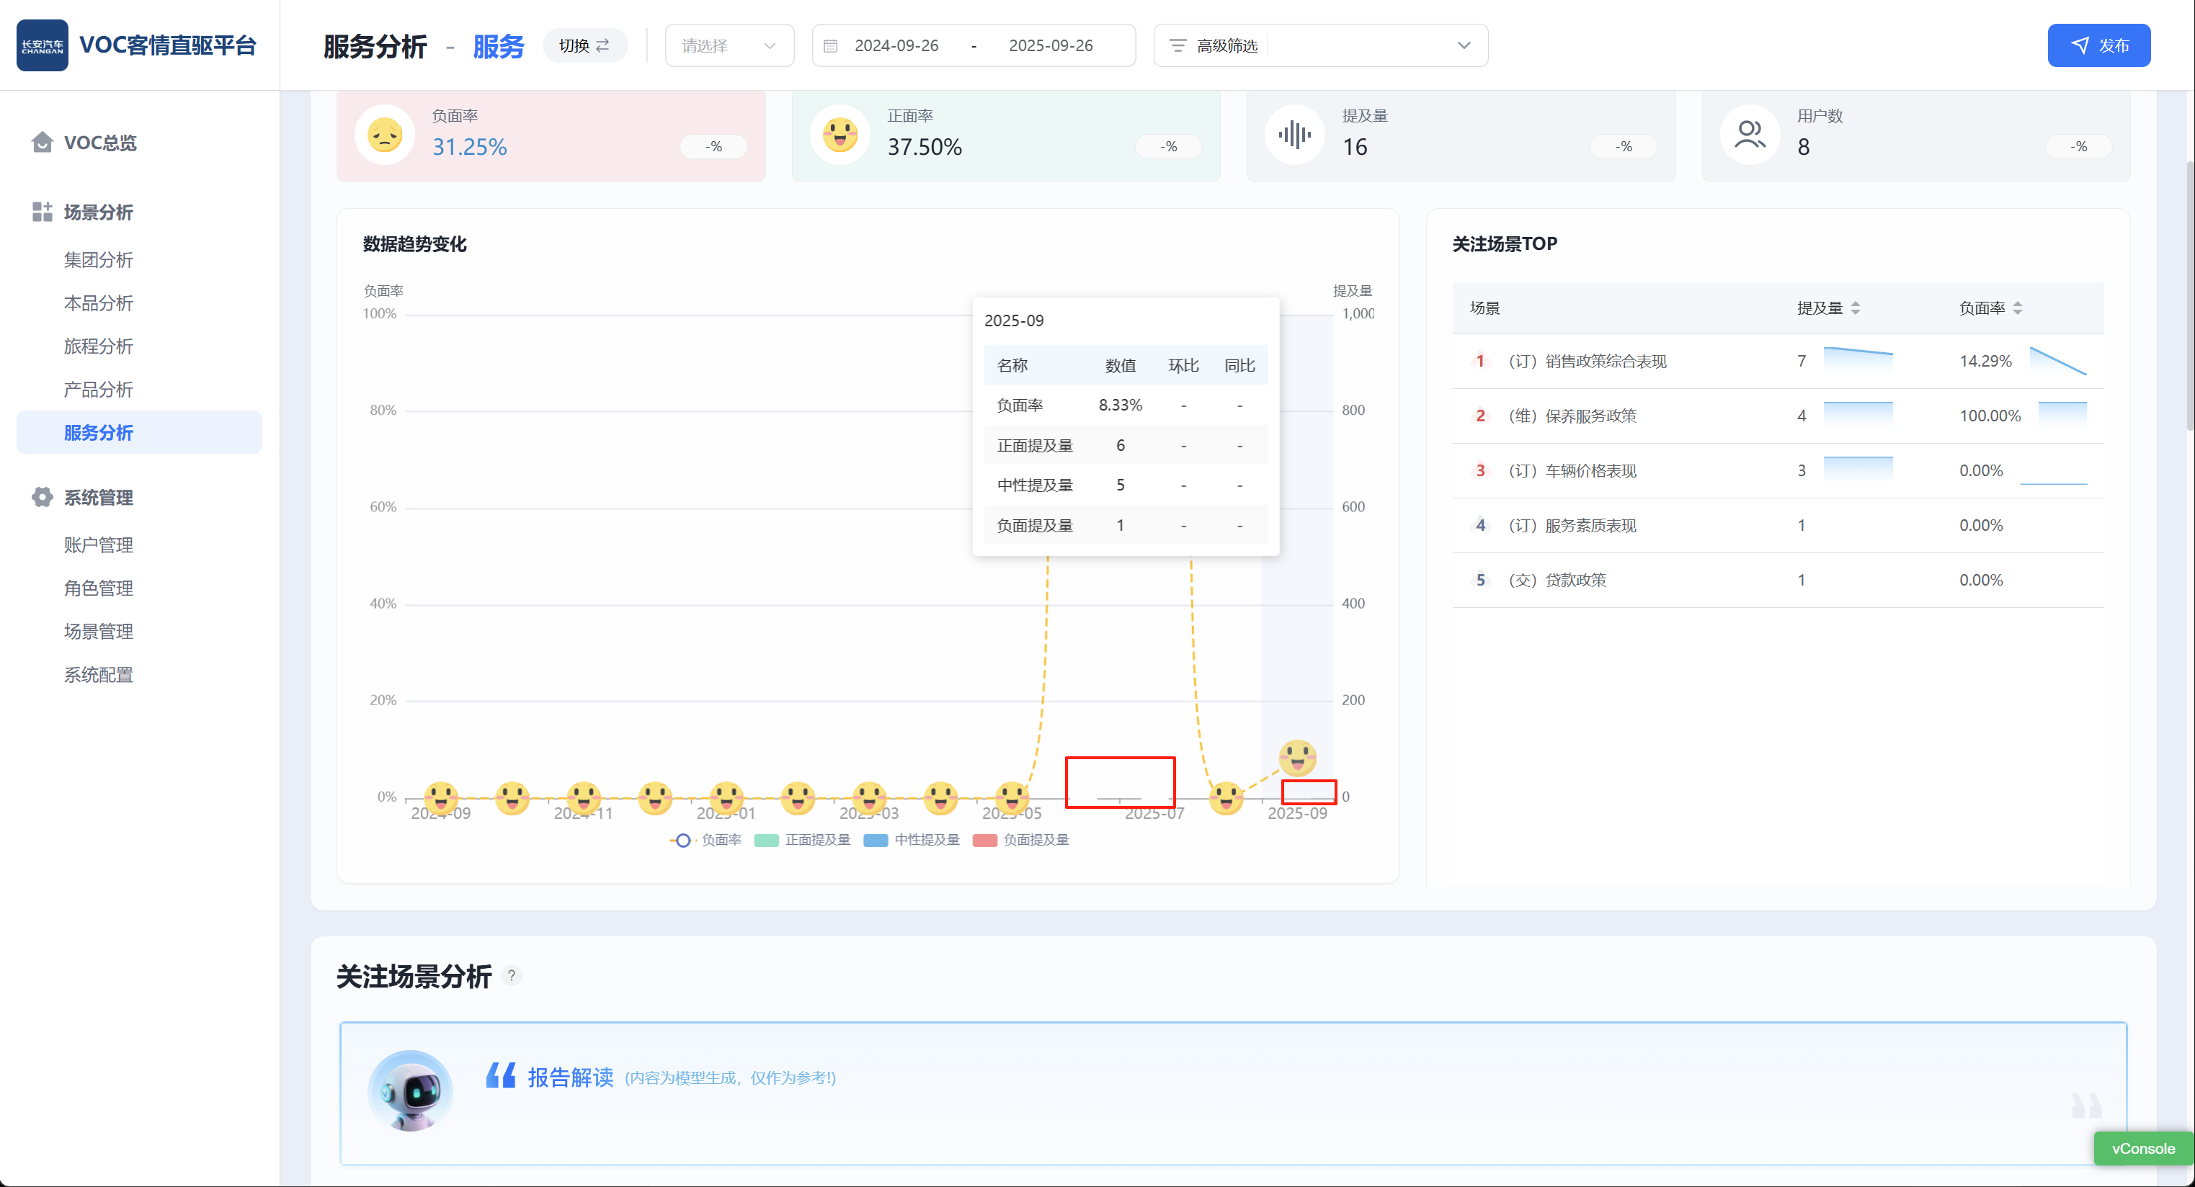Viewport: 2195px width, 1187px height.
Task: Click the 用户数 people icon
Action: tap(1750, 135)
